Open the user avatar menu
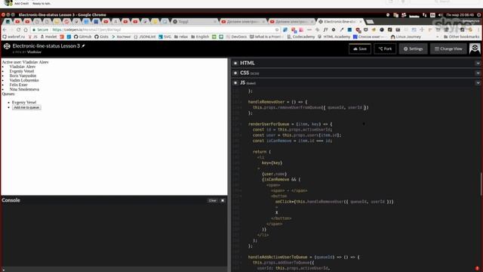 pyautogui.click(x=475, y=48)
